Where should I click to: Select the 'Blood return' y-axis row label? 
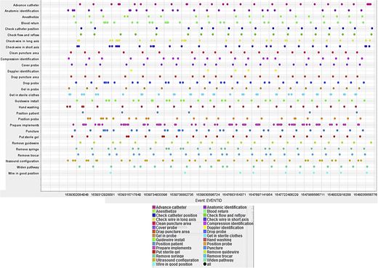[30, 23]
